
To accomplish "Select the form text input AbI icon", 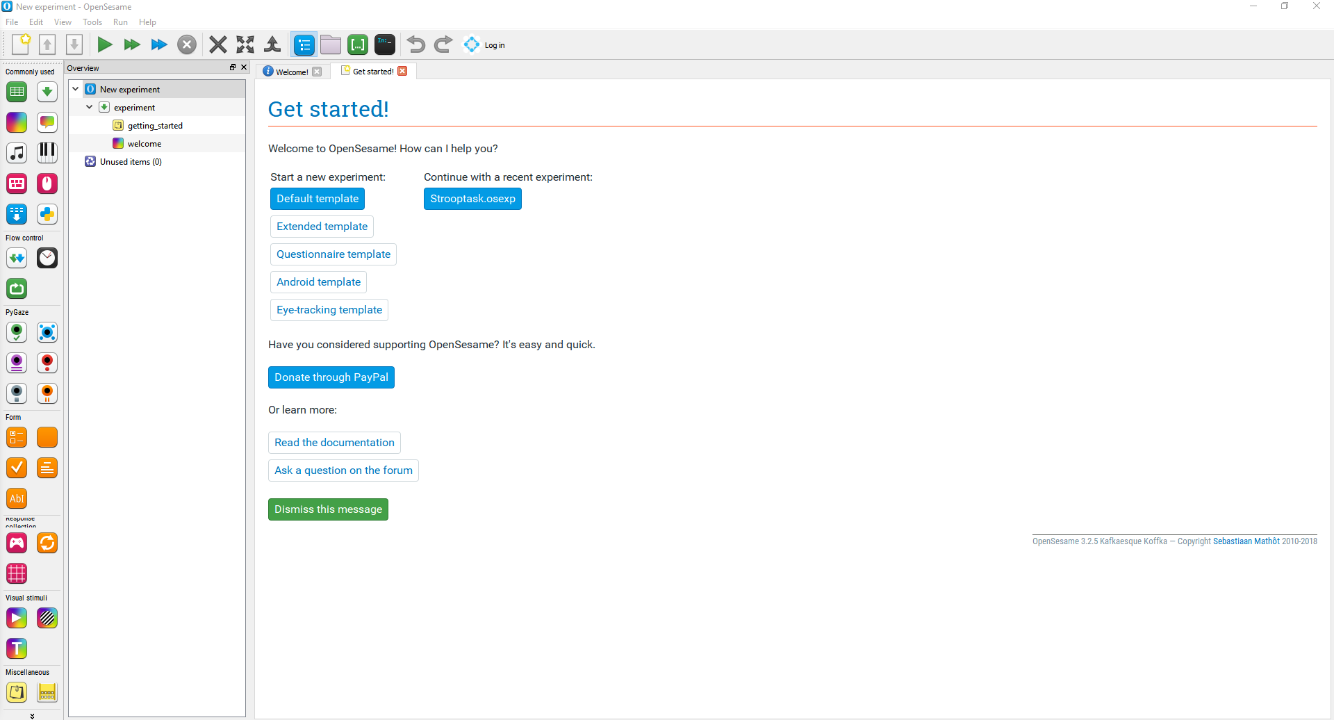I will (x=17, y=498).
